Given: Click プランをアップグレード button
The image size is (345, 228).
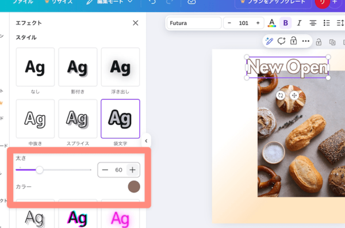Looking at the screenshot, I should coord(273,2).
